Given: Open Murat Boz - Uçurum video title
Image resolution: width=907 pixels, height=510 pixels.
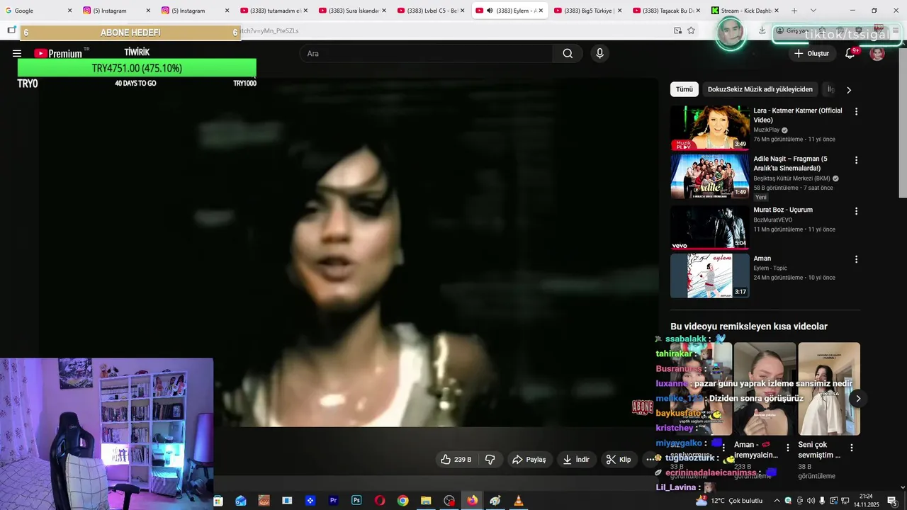Looking at the screenshot, I should pyautogui.click(x=783, y=210).
